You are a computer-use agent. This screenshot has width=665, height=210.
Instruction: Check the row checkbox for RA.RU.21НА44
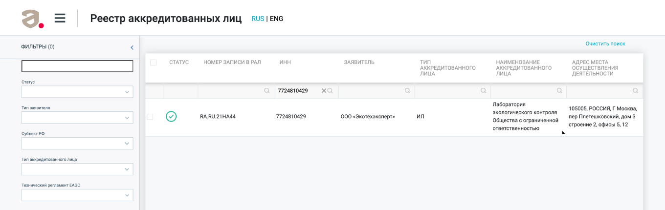click(x=150, y=117)
